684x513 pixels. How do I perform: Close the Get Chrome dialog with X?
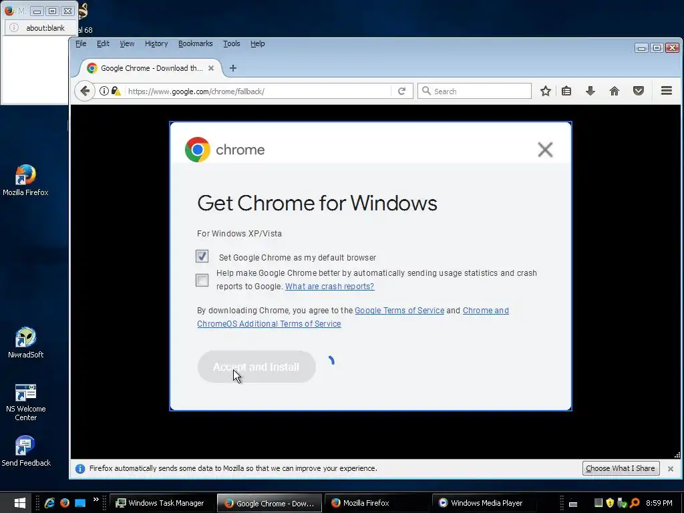click(x=545, y=150)
